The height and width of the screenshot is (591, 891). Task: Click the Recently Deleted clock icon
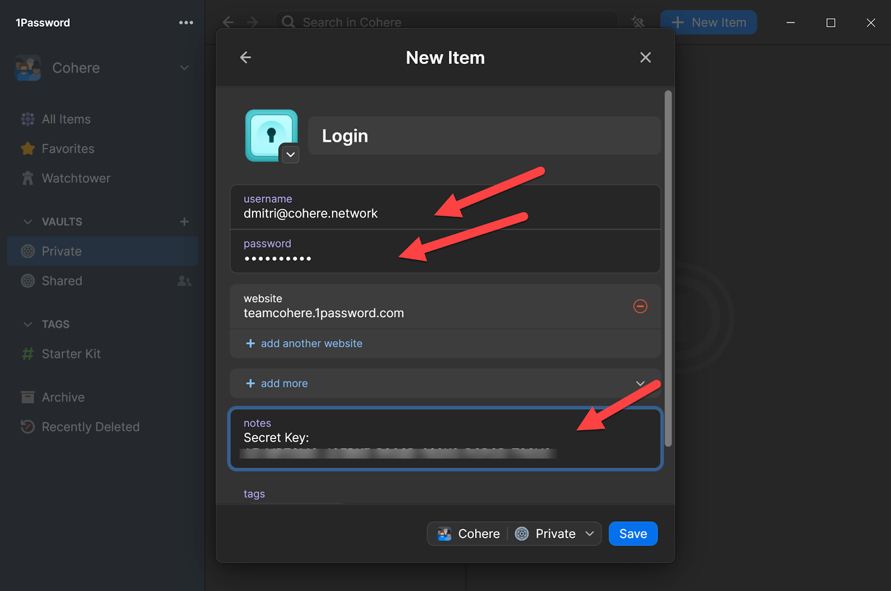tap(28, 427)
